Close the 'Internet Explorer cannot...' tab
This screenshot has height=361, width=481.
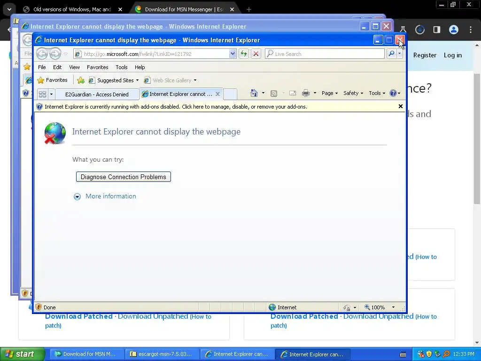(x=217, y=94)
